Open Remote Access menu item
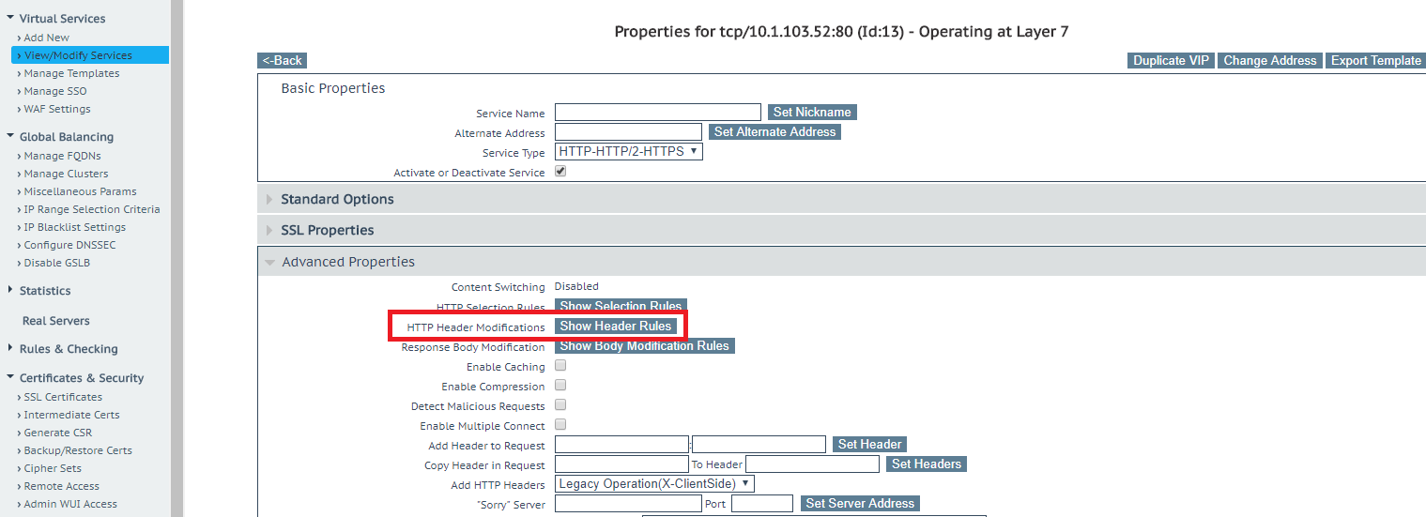This screenshot has height=517, width=1426. 61,486
